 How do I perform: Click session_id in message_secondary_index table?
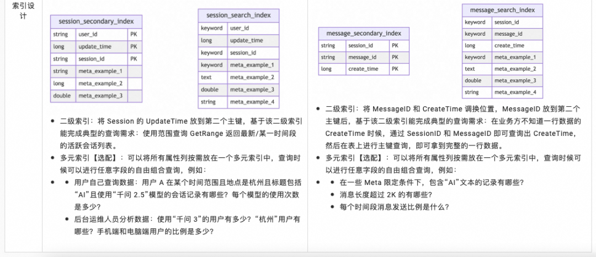pos(361,46)
